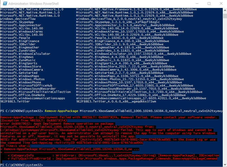Click the Microsoft.ZuneVideo name entry
227x167 pixels.
(x=18, y=51)
